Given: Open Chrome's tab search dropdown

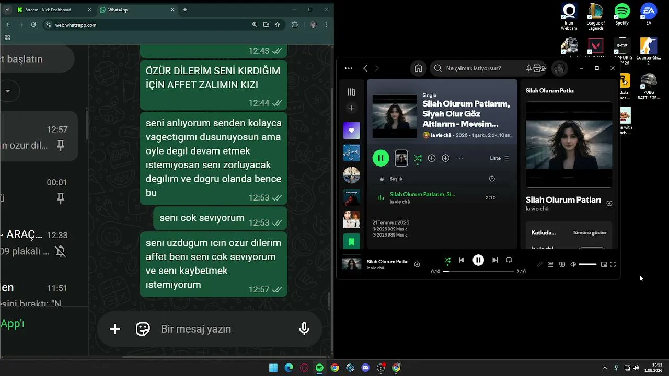Looking at the screenshot, I should point(7,10).
